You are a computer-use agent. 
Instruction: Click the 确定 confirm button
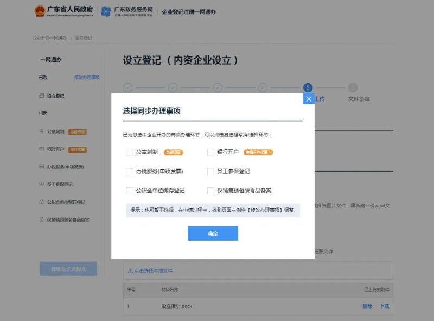(x=213, y=234)
